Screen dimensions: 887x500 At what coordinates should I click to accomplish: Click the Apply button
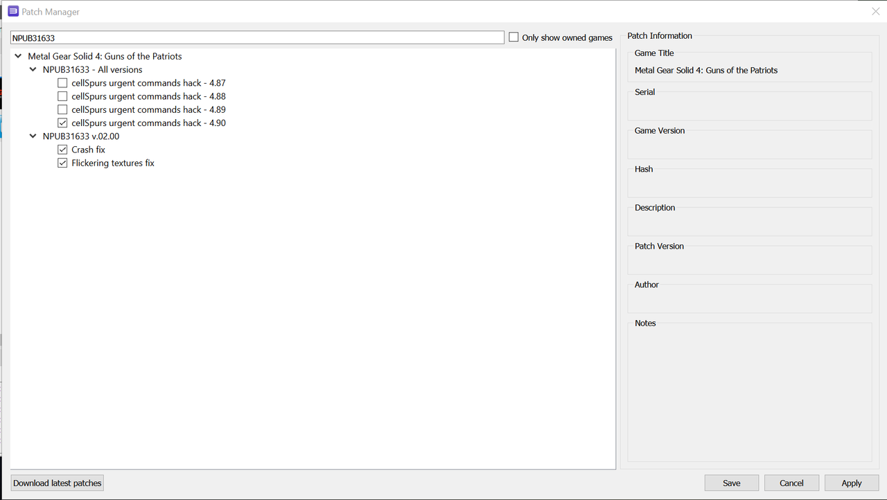[x=852, y=483]
